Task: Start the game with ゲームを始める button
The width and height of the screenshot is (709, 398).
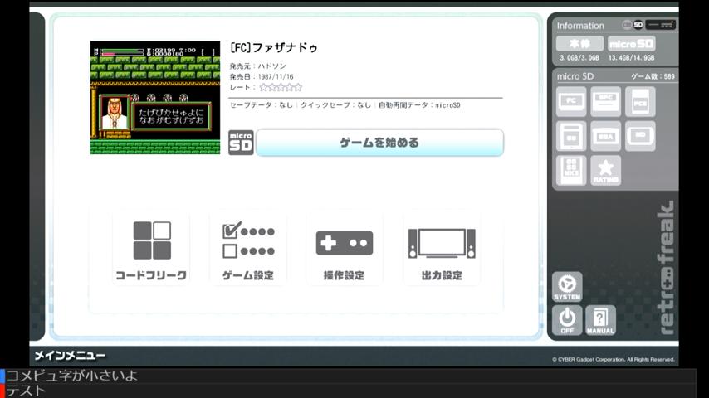Action: point(379,143)
